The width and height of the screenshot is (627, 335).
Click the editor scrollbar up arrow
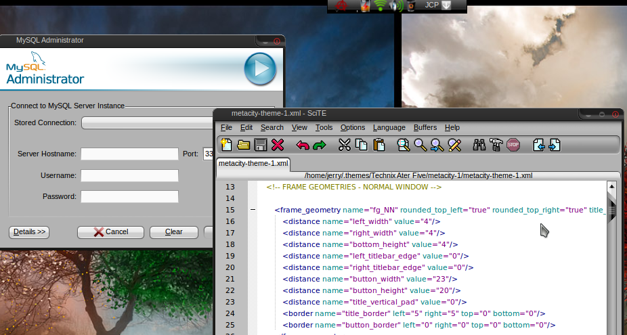[x=611, y=186]
